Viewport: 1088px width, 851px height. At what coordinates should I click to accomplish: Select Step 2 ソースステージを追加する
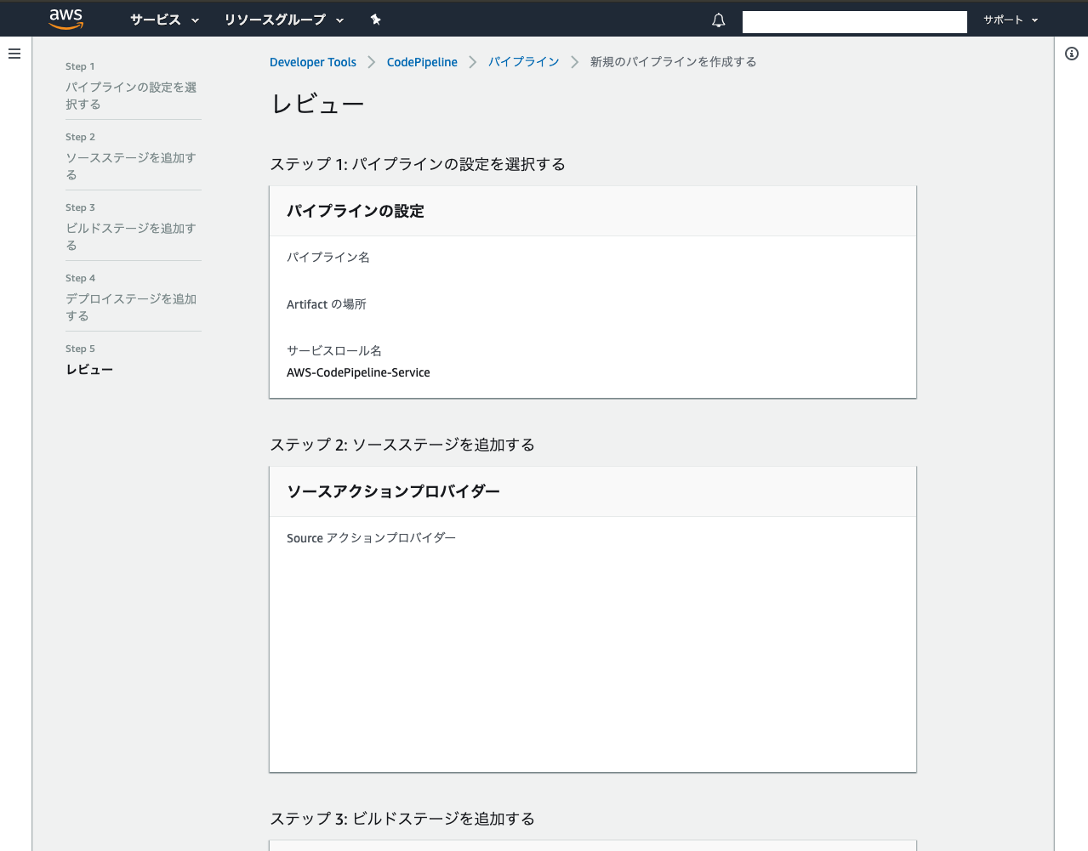tap(130, 166)
